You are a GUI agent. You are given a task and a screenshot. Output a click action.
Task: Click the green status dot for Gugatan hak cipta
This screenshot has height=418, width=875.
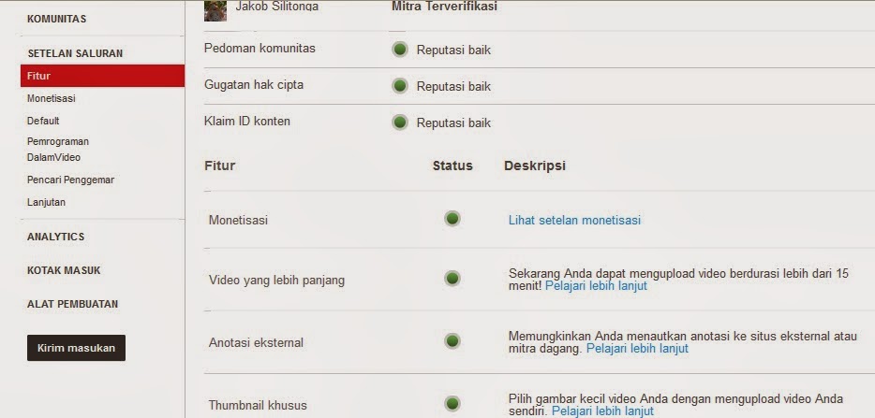pos(399,86)
